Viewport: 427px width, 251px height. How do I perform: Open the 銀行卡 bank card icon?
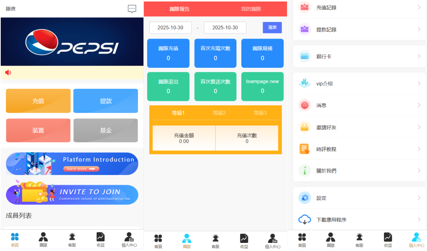(x=305, y=56)
